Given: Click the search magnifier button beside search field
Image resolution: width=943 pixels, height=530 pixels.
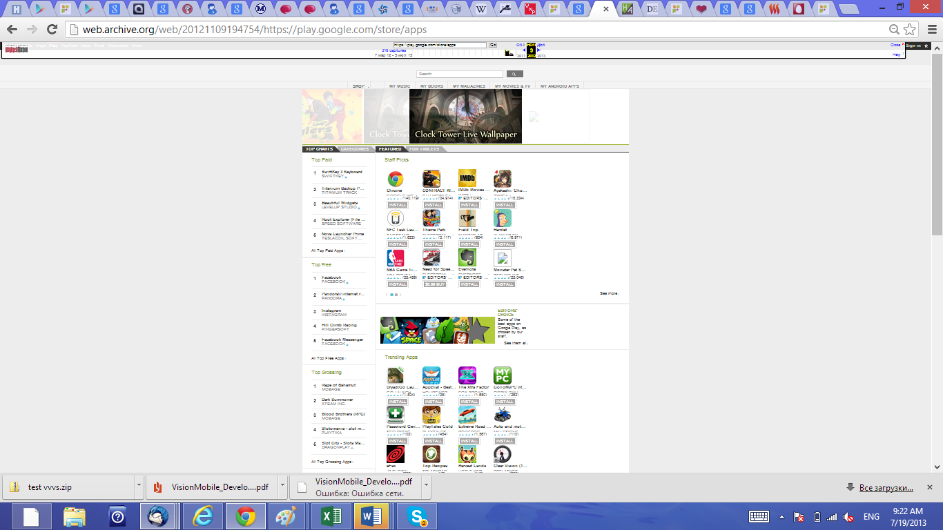Looking at the screenshot, I should 515,74.
